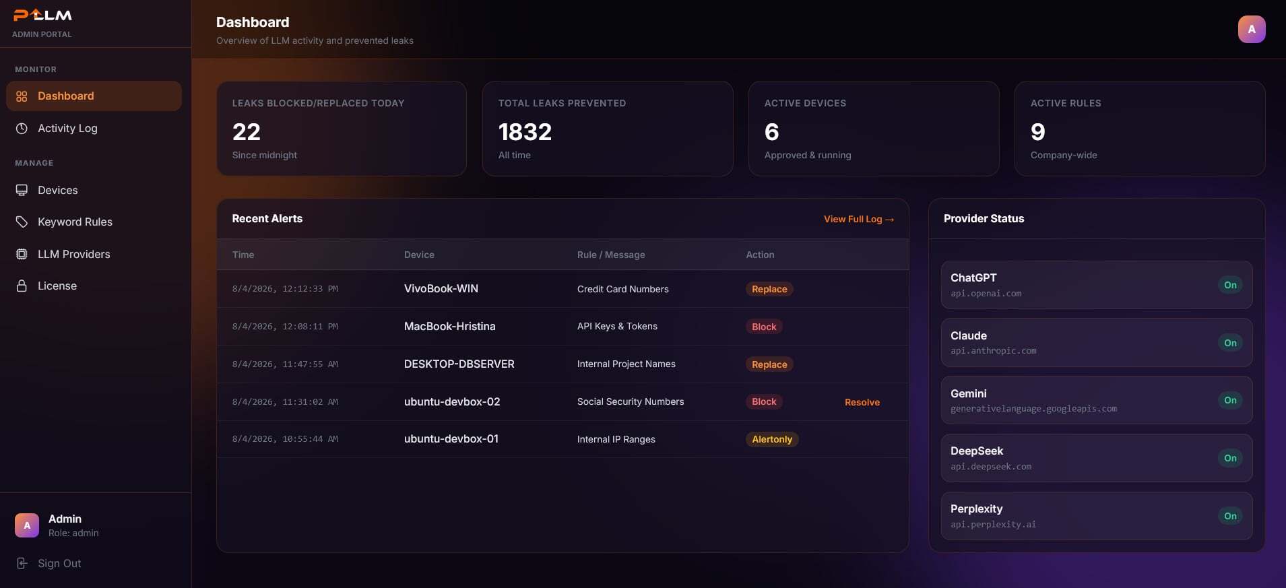This screenshot has width=1286, height=588.
Task: Click the api.deepseek.com address
Action: pyautogui.click(x=991, y=467)
